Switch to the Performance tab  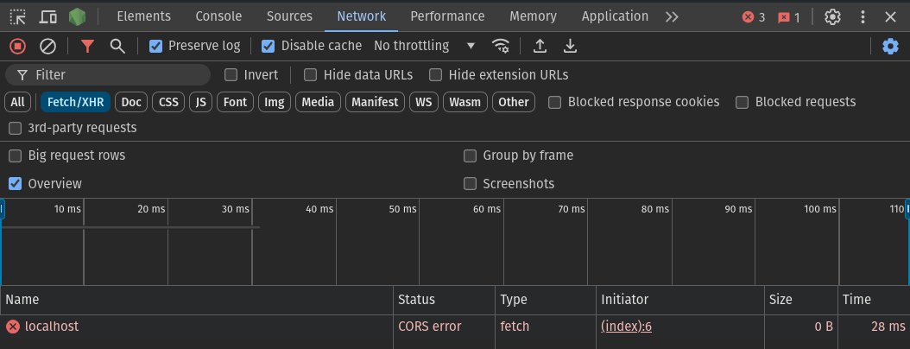pyautogui.click(x=447, y=16)
